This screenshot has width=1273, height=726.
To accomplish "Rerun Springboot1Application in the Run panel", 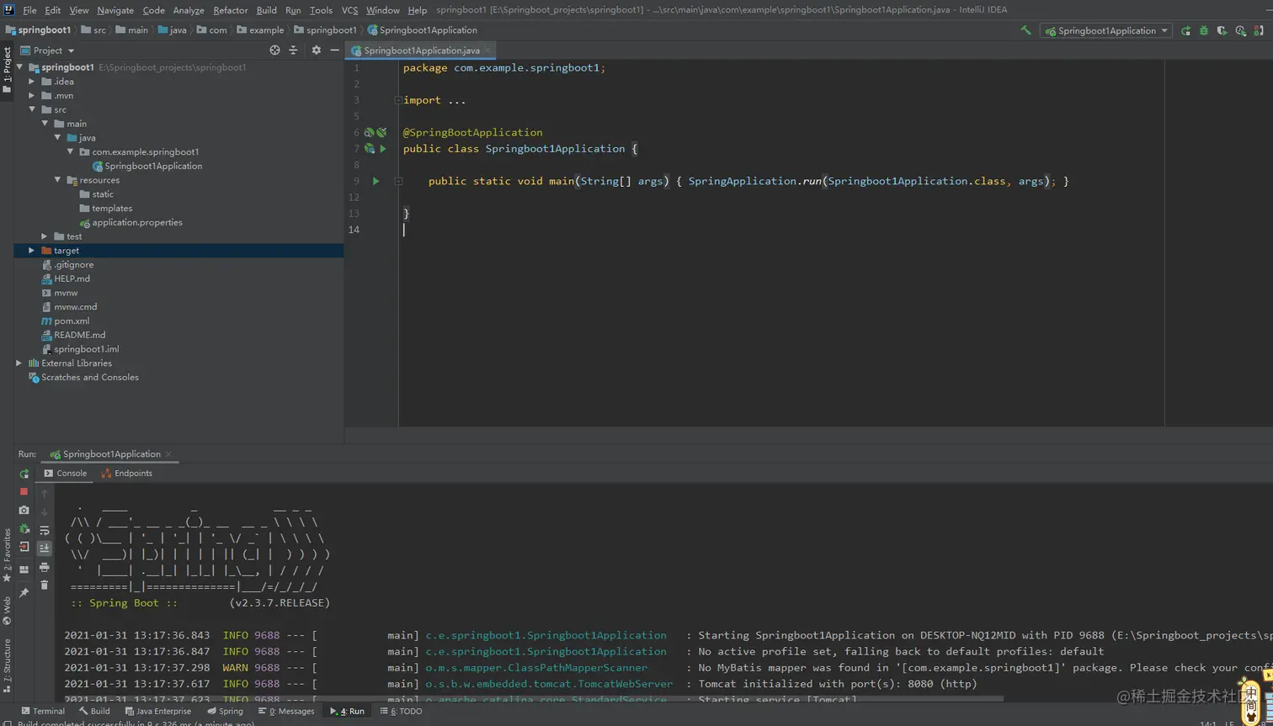I will click(24, 474).
